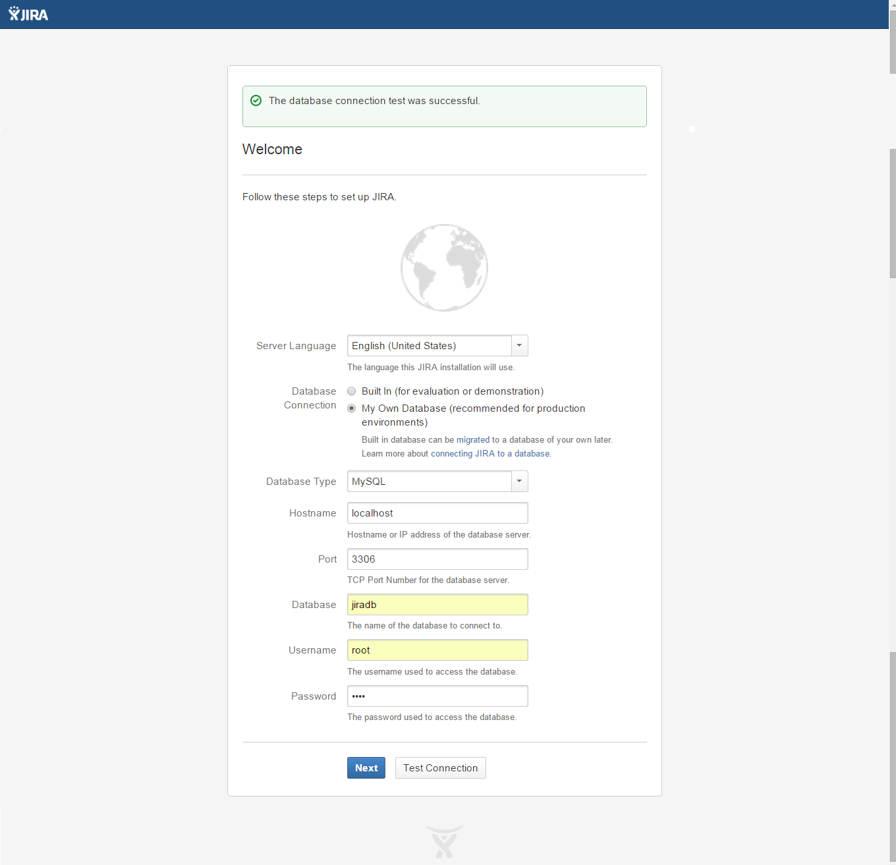Click 'The username used to access the database' hint
The width and height of the screenshot is (896, 865).
[432, 672]
